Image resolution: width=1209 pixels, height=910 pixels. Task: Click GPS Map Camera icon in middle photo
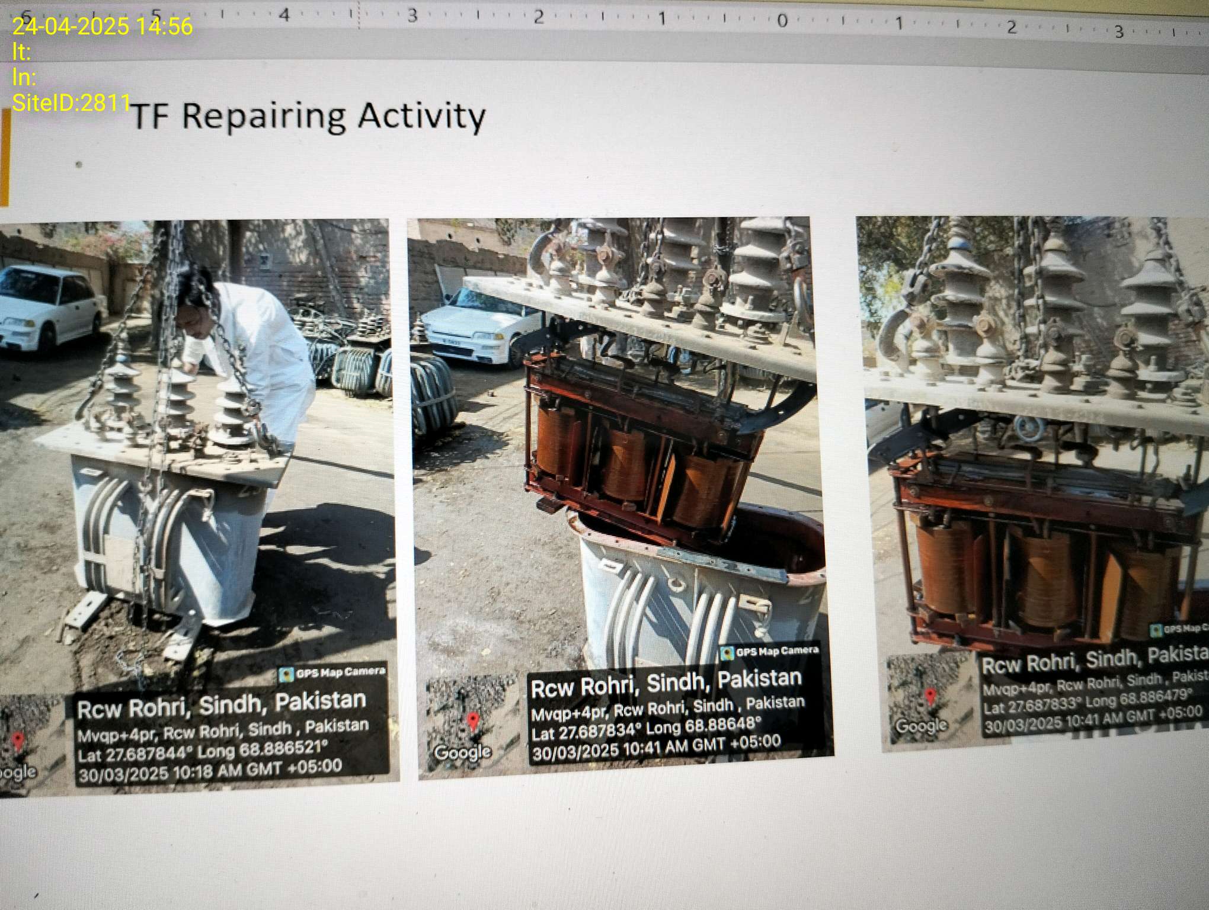[x=727, y=653]
